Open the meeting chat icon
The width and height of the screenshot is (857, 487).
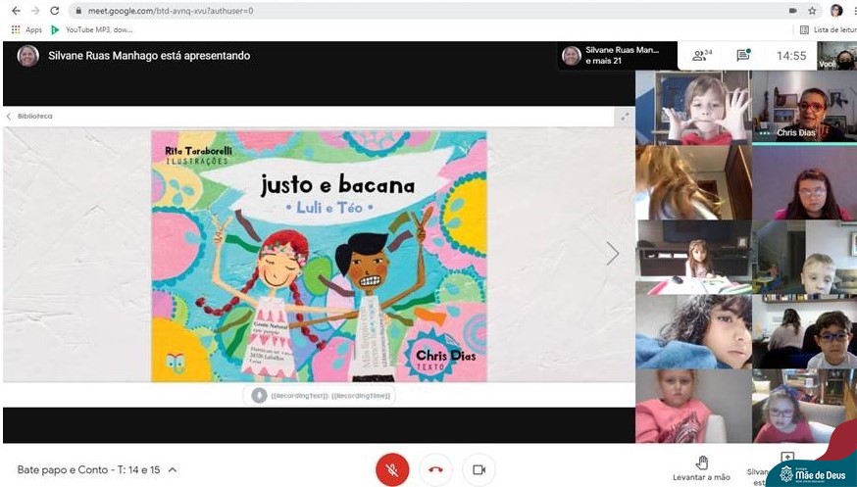coord(743,56)
